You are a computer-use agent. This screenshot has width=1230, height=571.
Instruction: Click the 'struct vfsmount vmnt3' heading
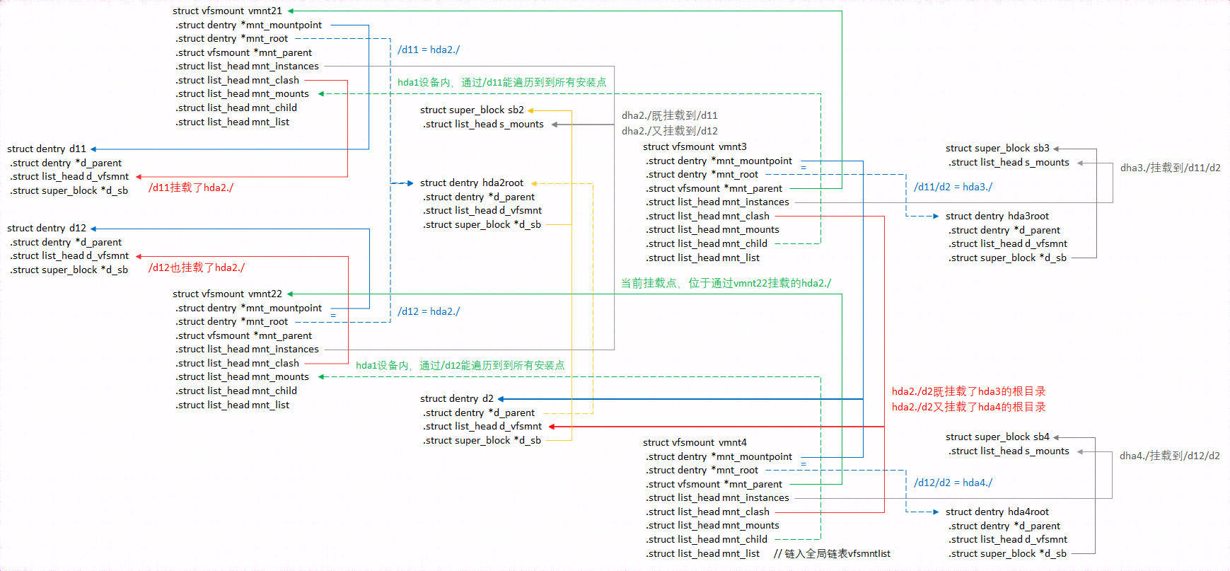pyautogui.click(x=695, y=146)
